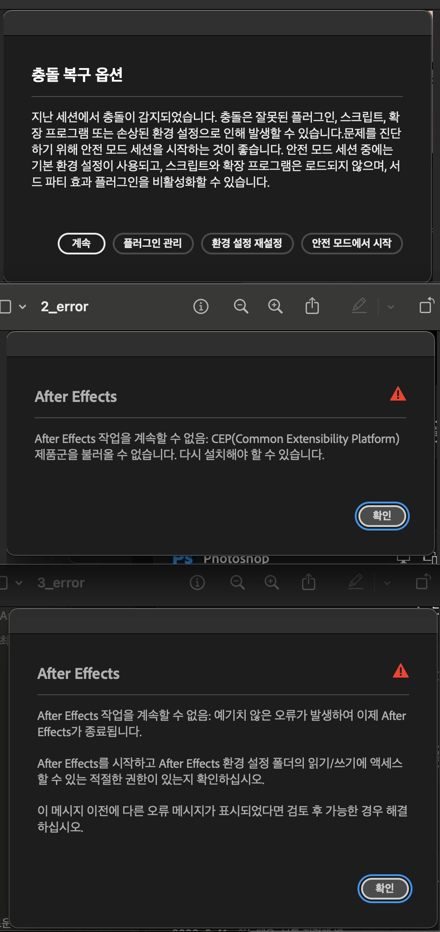Rotate the 2_error image

pos(426,305)
